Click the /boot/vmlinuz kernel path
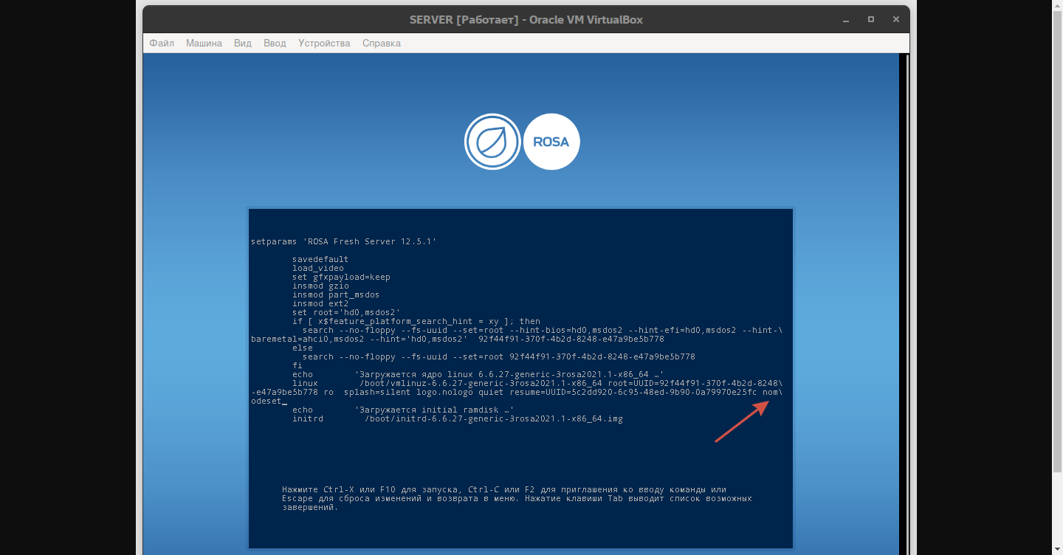The height and width of the screenshot is (555, 1063). point(481,383)
